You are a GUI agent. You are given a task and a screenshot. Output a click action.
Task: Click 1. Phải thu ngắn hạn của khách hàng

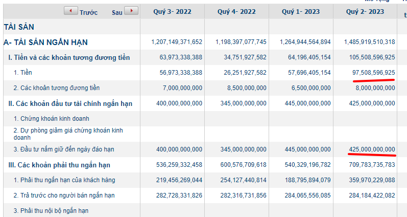pos(64,180)
